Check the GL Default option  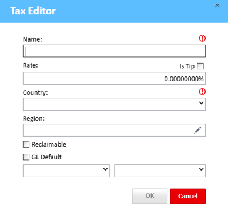point(26,157)
